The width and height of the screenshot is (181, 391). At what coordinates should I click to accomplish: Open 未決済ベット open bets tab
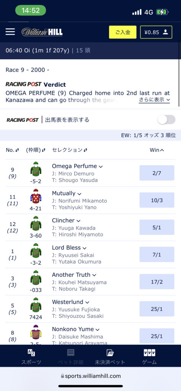[x=110, y=357]
